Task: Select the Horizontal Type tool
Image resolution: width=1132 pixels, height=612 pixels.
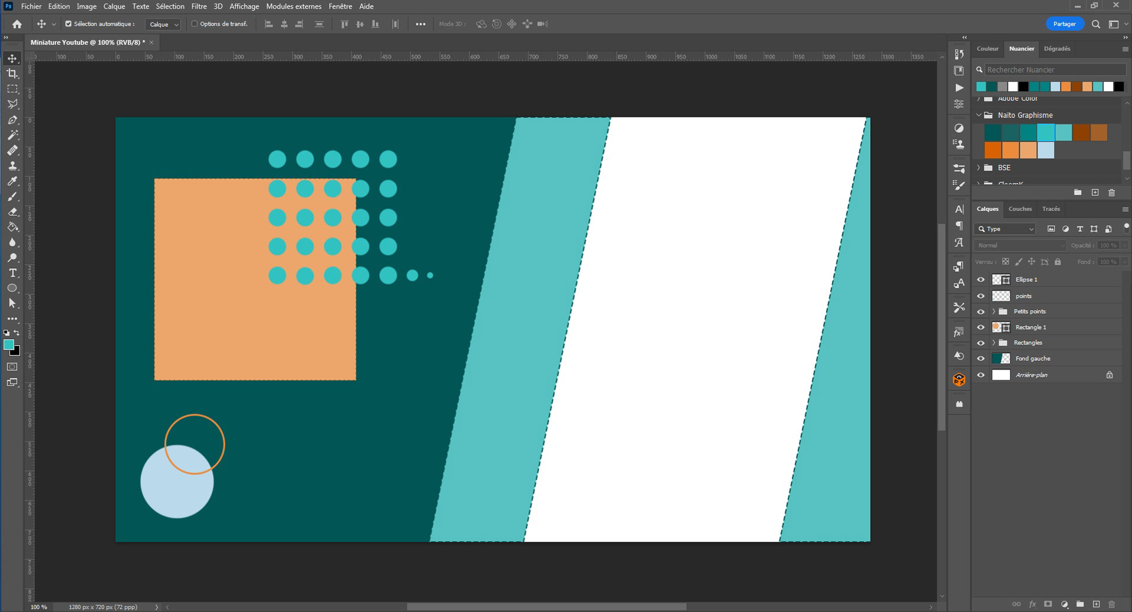Action: pyautogui.click(x=12, y=273)
